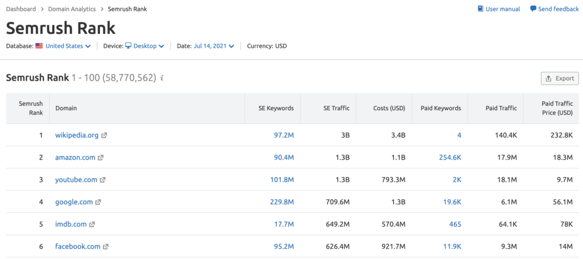Sort by Costs (USD) column header

coord(389,108)
